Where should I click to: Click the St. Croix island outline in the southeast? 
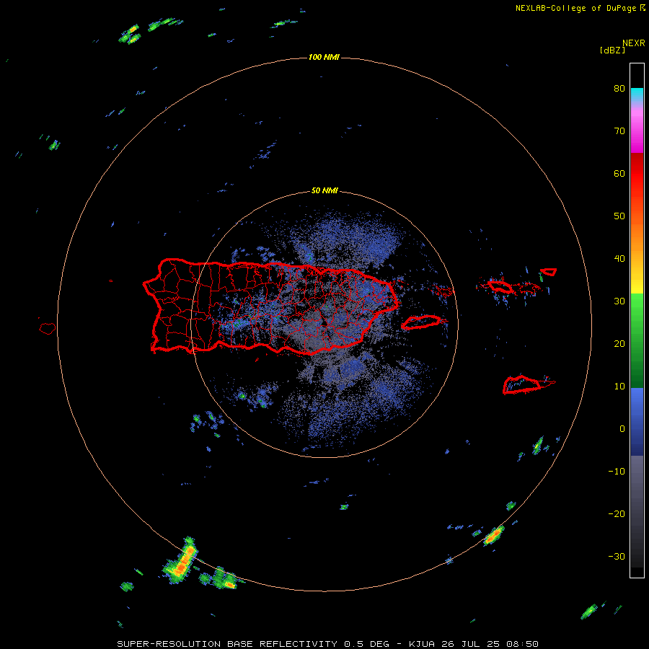524,384
